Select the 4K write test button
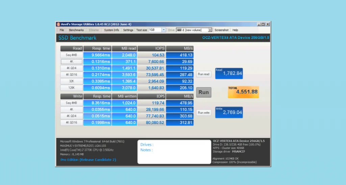 click(x=72, y=109)
